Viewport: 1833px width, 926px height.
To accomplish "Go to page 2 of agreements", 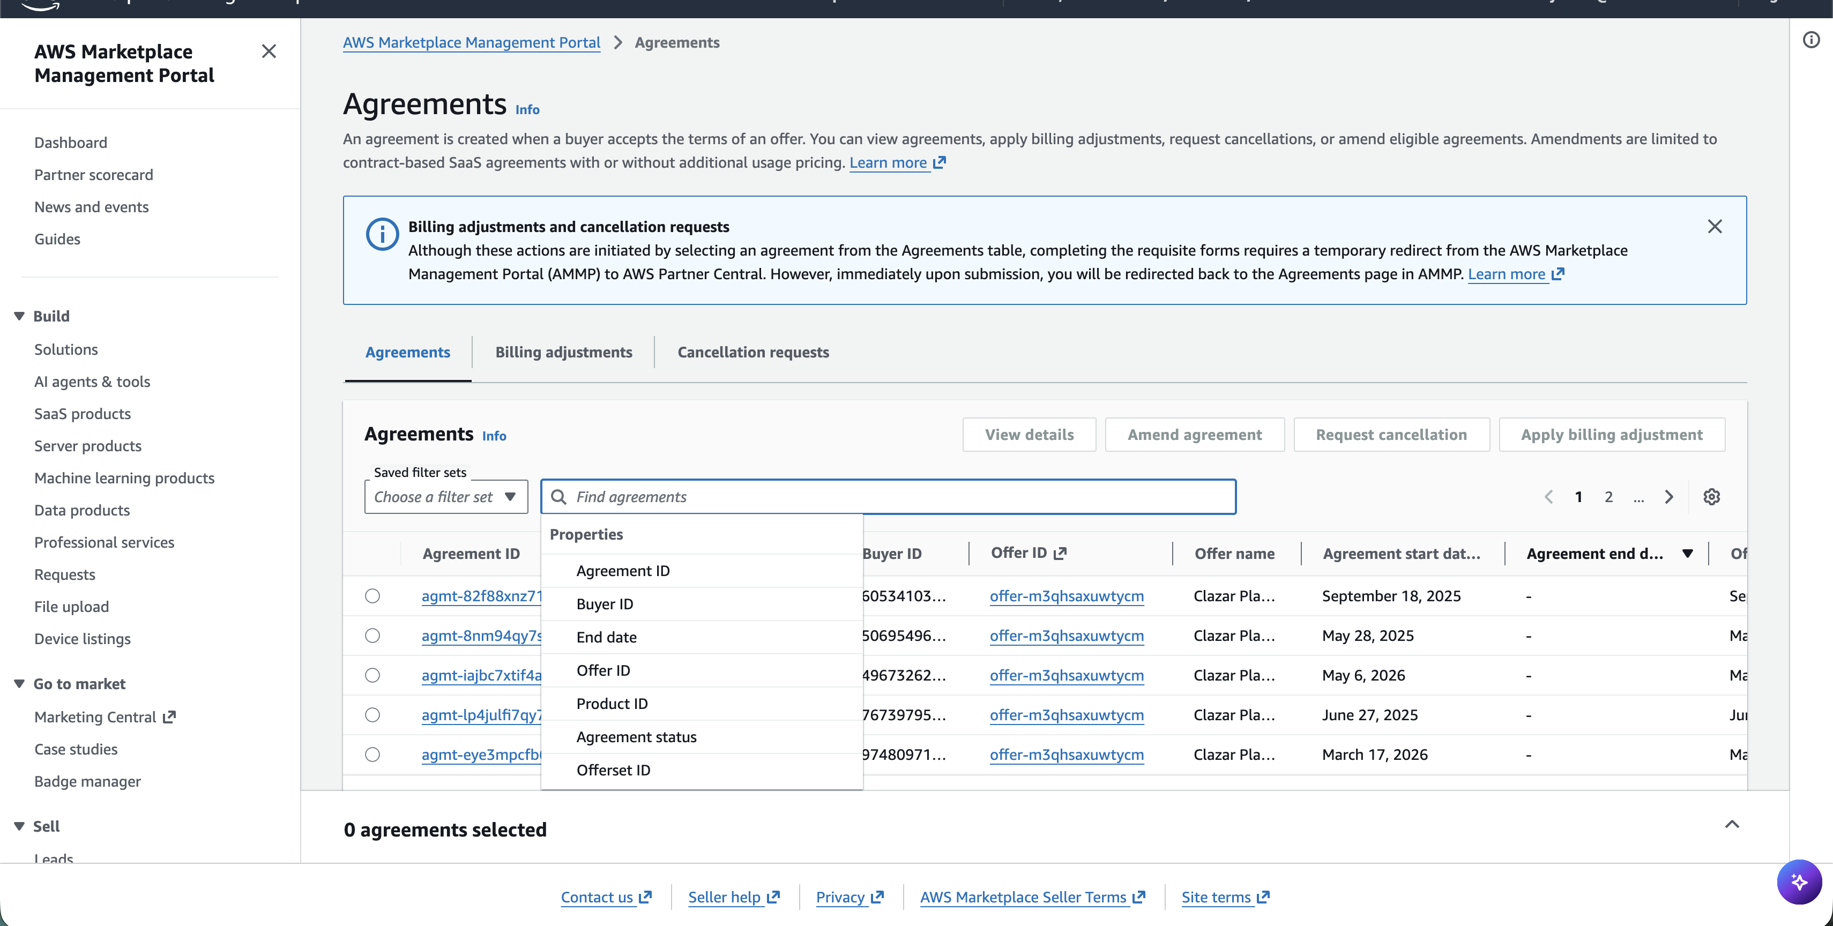I will pyautogui.click(x=1608, y=497).
